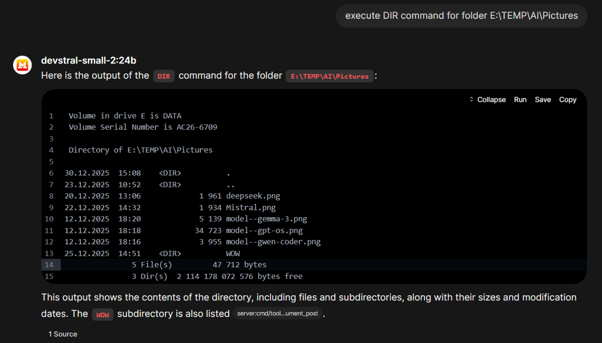Click model--qwen-coder.png in the listing
This screenshot has height=343, width=602.
[x=273, y=242]
